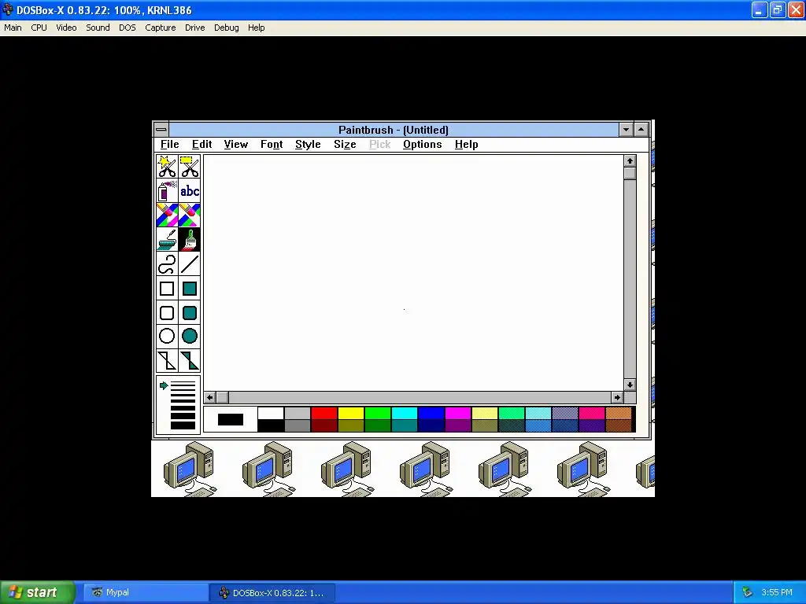Screen dimensions: 806x604
Task: Pick the white color swatch
Action: click(x=271, y=413)
